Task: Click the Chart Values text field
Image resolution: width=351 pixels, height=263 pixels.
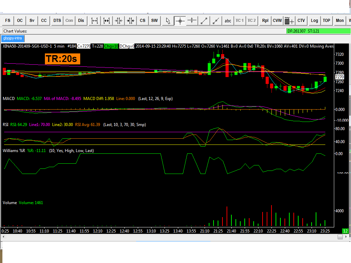Action: point(144,31)
